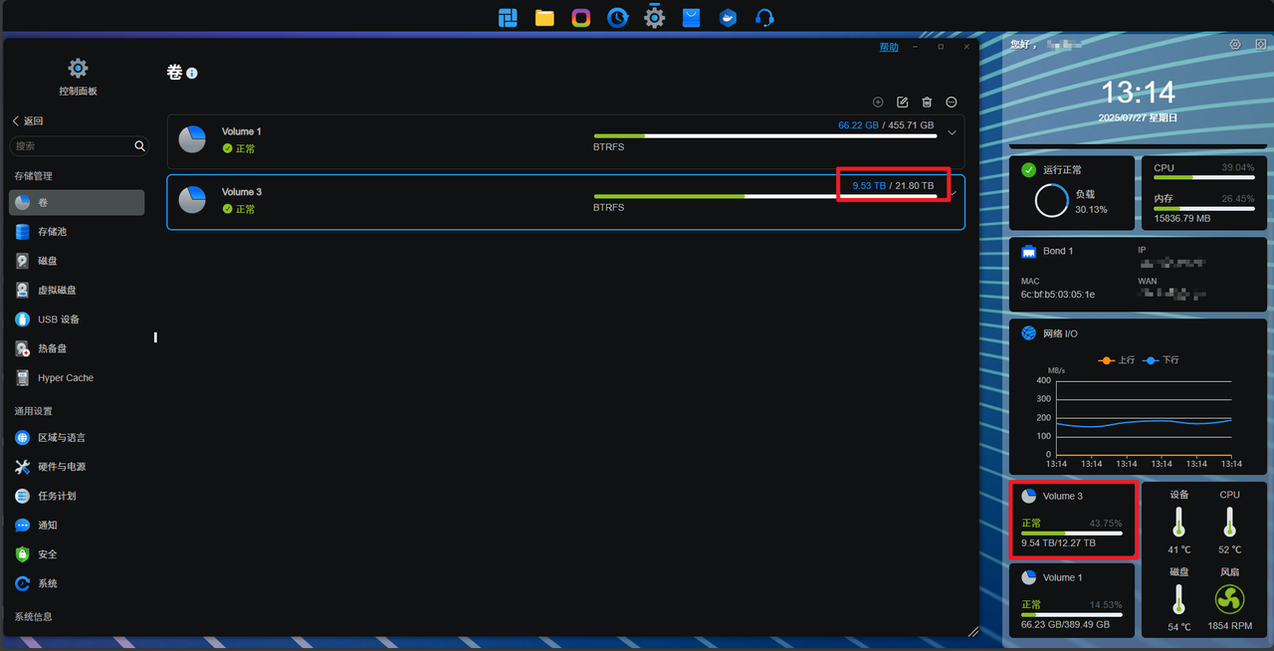Open the gear control panel dock icon
Screen dimensions: 1274x651
(654, 17)
